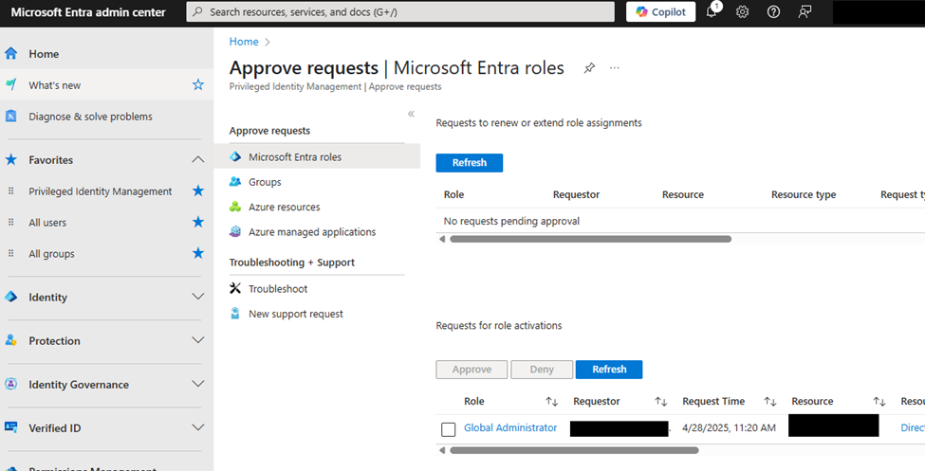
Task: Click the Identity diamond icon
Action: pos(11,298)
